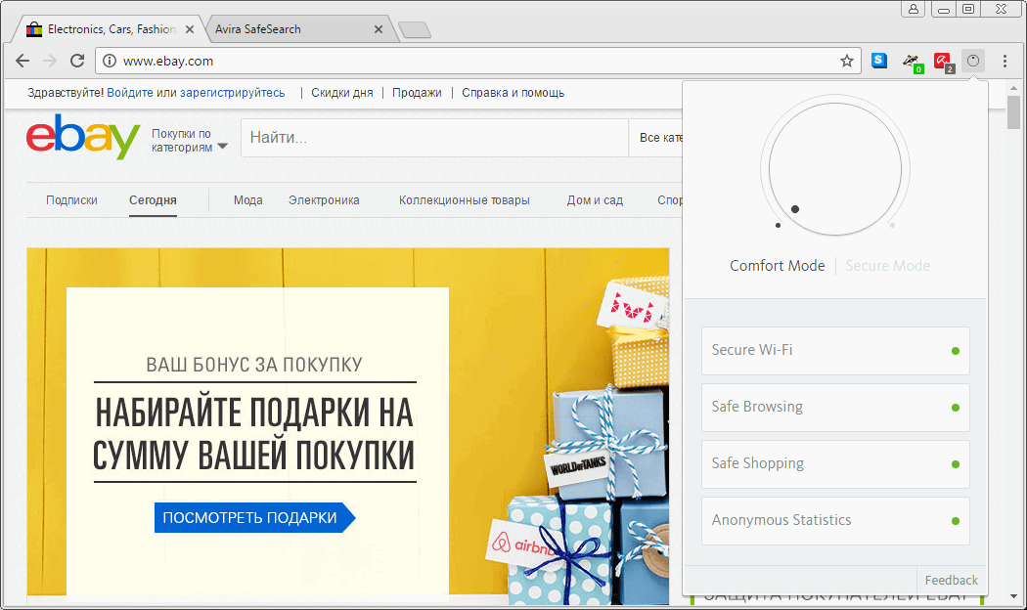The height and width of the screenshot is (610, 1027).
Task: Switch to the Avira SafeSearch tab
Action: pyautogui.click(x=291, y=28)
